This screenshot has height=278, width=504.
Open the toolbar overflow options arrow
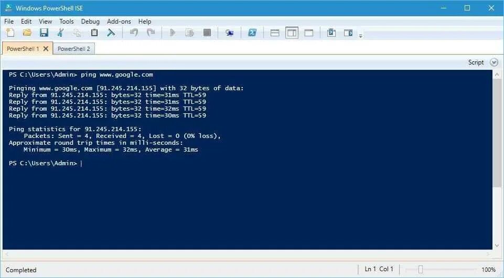coord(361,36)
